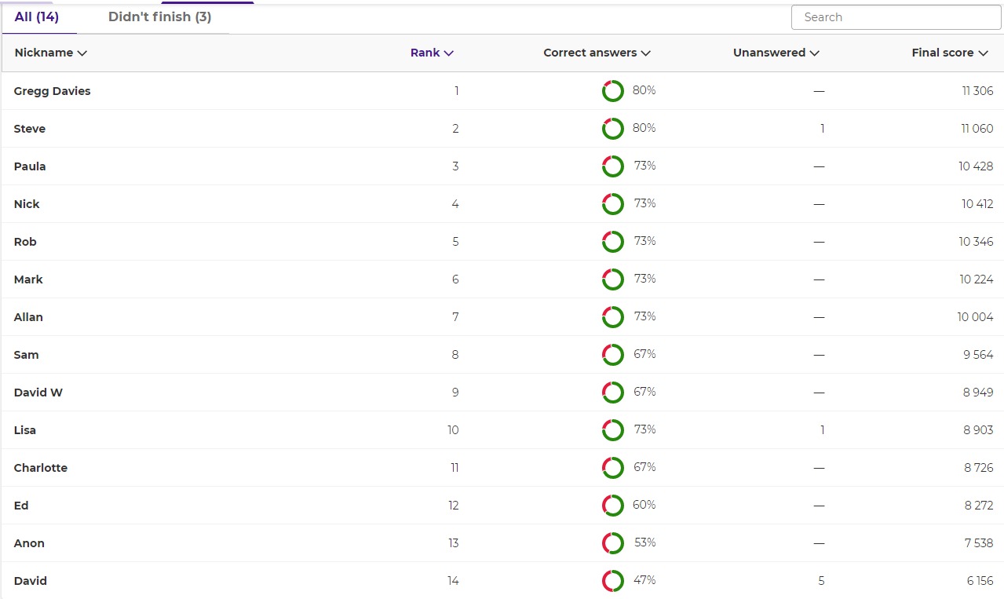Select the nickname Ed
Image resolution: width=1004 pixels, height=599 pixels.
tap(21, 506)
